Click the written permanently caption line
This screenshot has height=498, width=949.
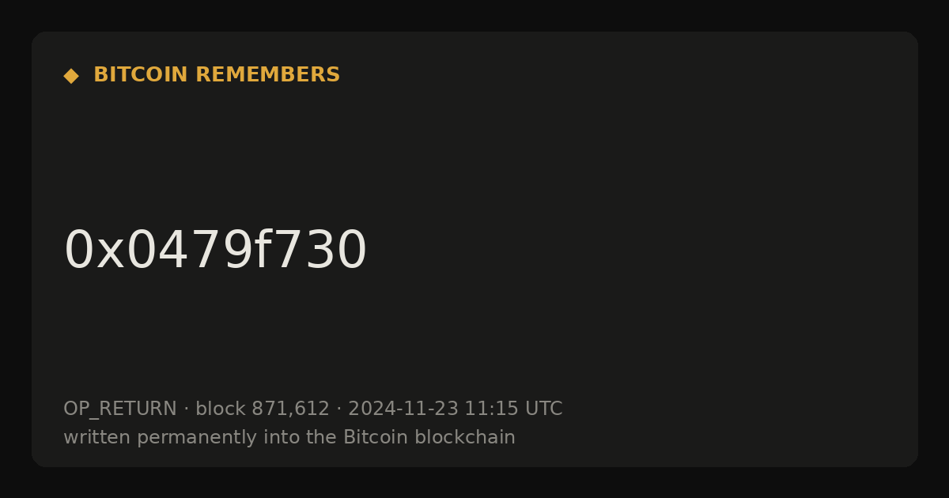coord(289,437)
